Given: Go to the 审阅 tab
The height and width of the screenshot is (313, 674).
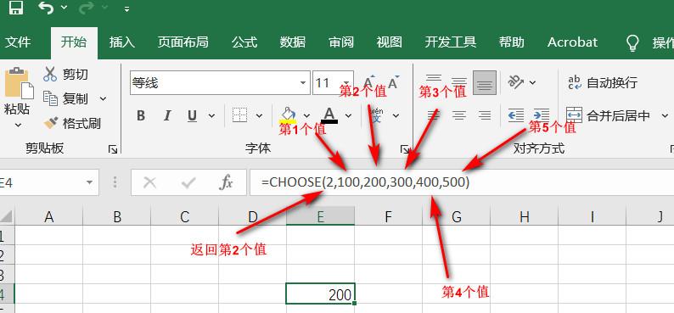Looking at the screenshot, I should [341, 42].
